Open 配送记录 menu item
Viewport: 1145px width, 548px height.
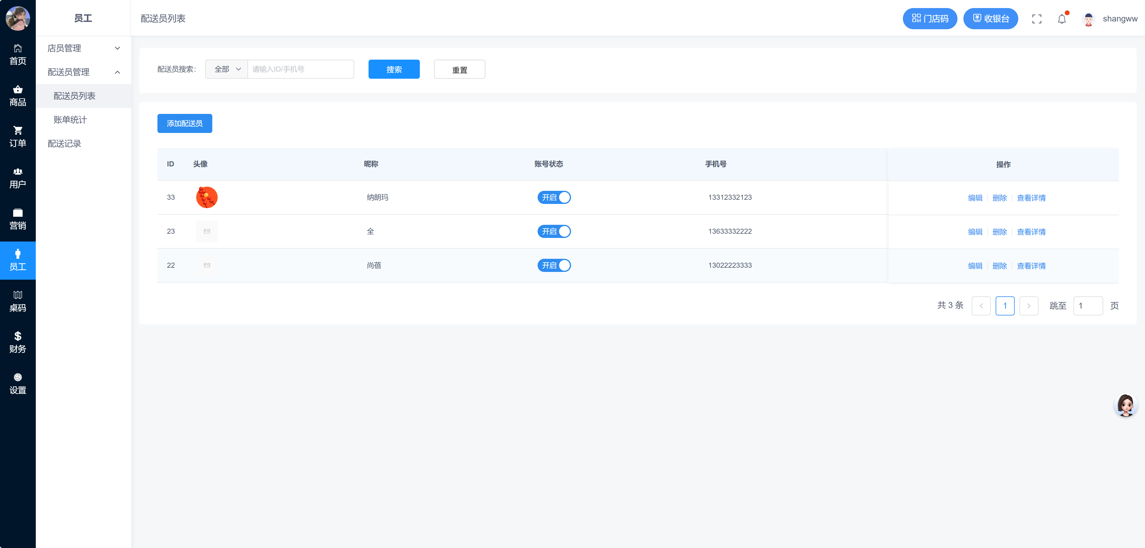[64, 143]
